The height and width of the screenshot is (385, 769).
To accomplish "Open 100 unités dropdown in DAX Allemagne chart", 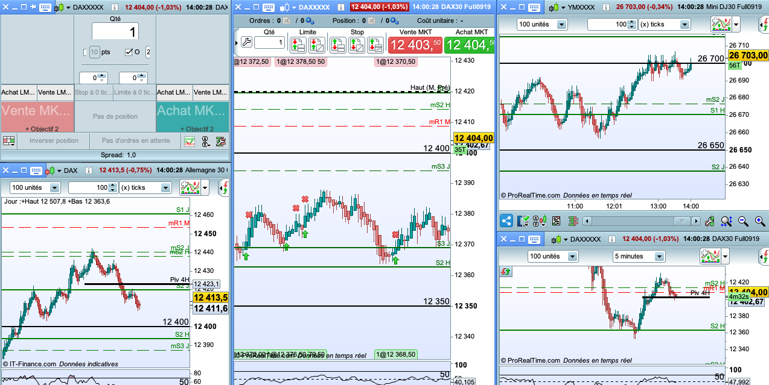I will (x=35, y=187).
